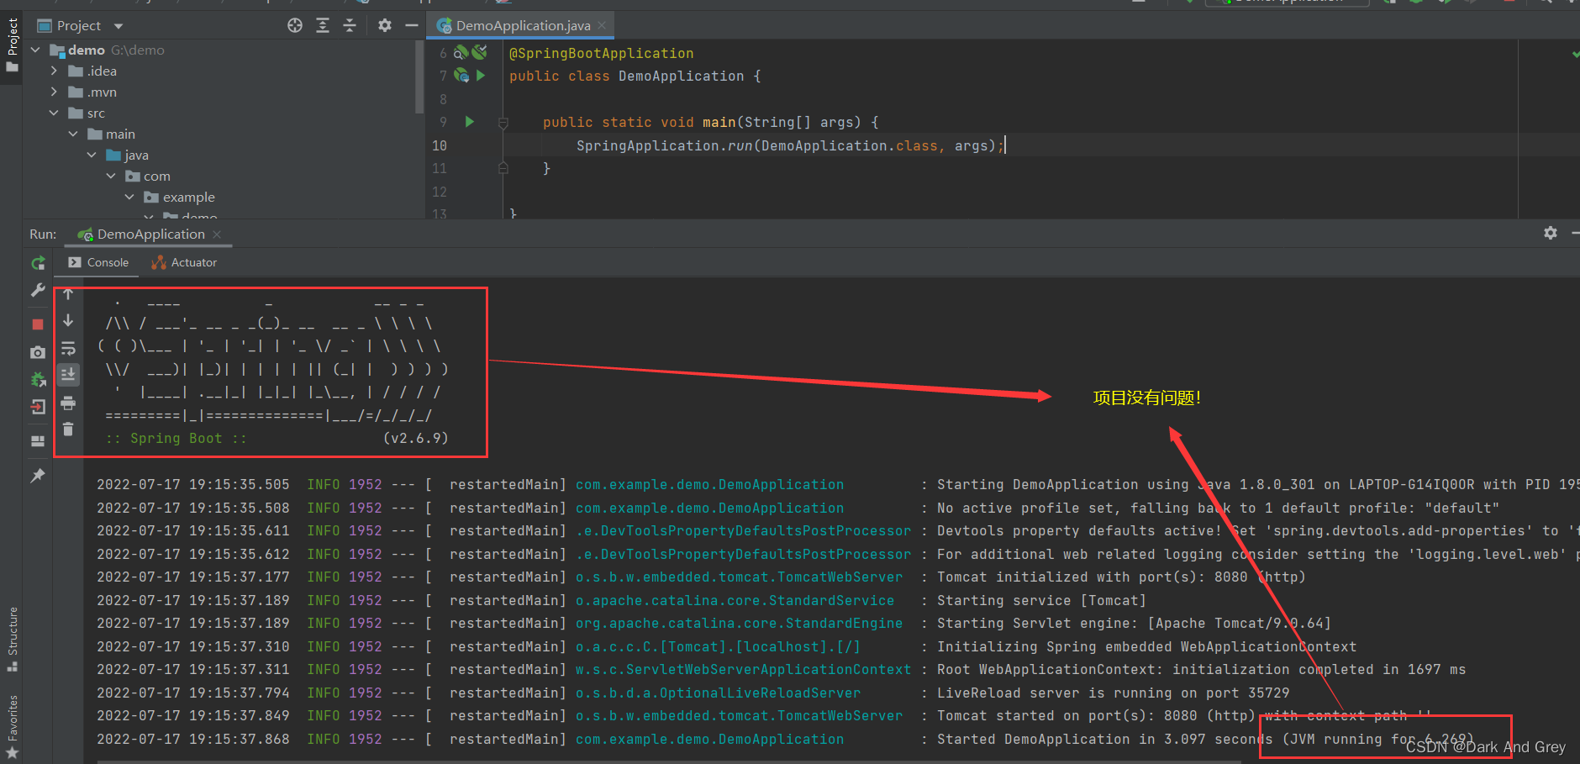
Task: Open Run panel settings gear
Action: coord(1551,233)
